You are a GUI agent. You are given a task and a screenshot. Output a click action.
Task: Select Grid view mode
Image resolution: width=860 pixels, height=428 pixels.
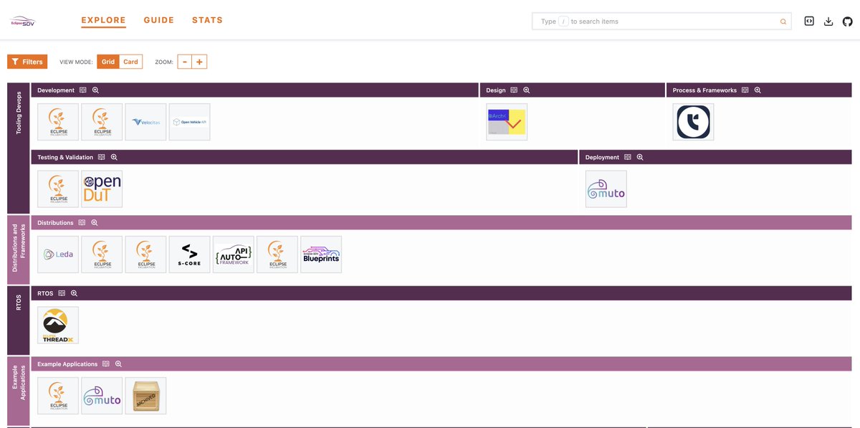coord(108,62)
